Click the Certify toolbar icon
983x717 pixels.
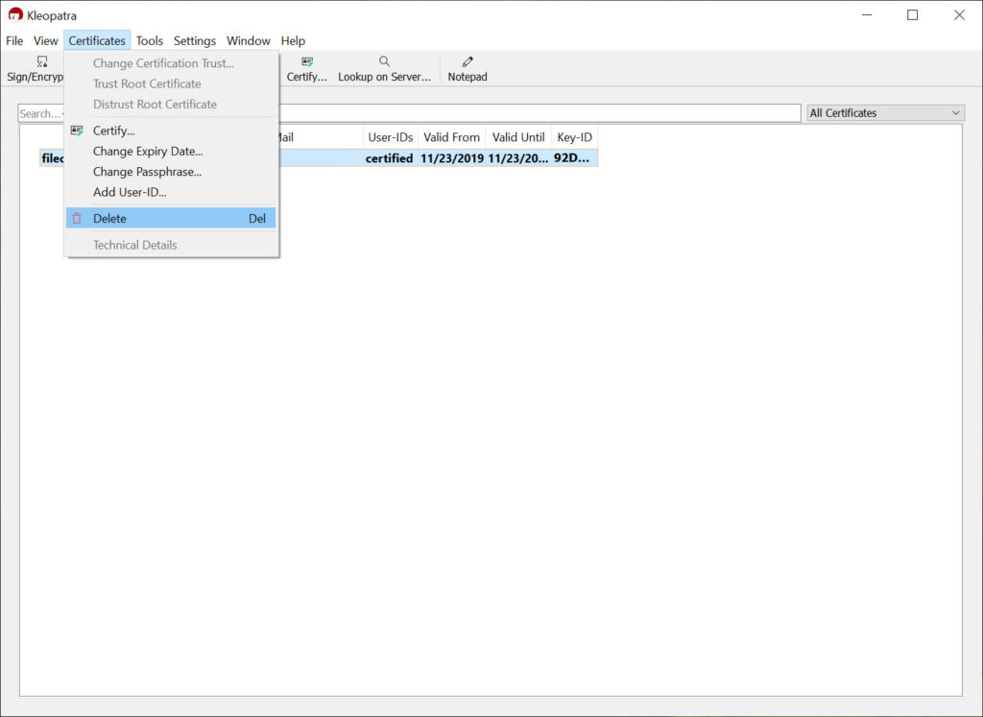307,61
